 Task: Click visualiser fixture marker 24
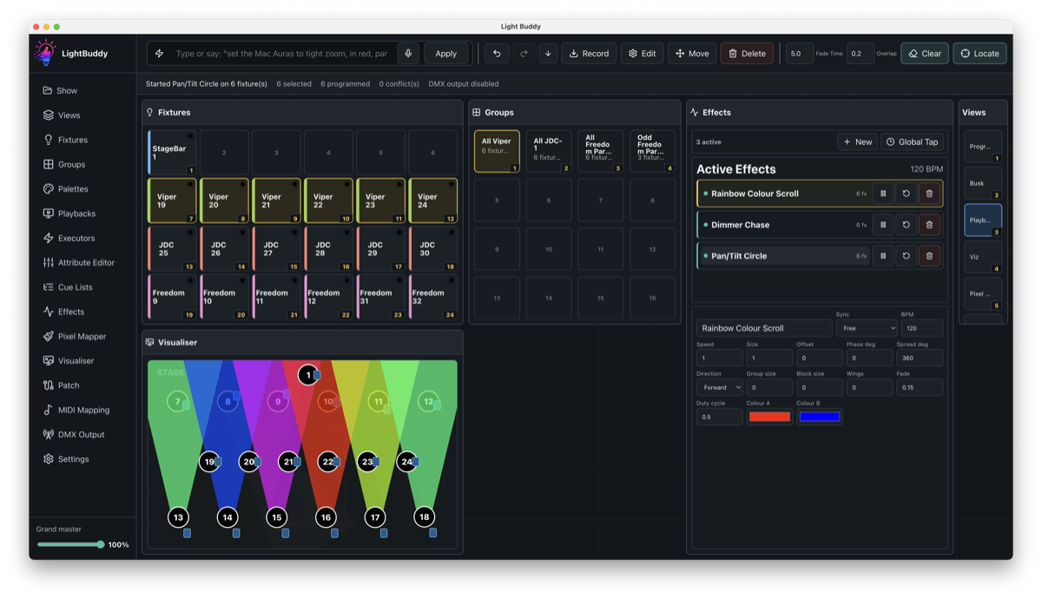pyautogui.click(x=407, y=462)
